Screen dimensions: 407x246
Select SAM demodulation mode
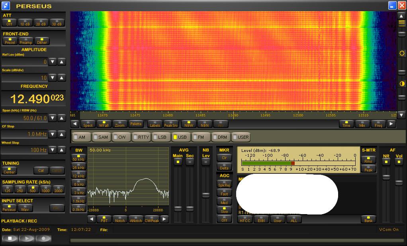coord(102,137)
